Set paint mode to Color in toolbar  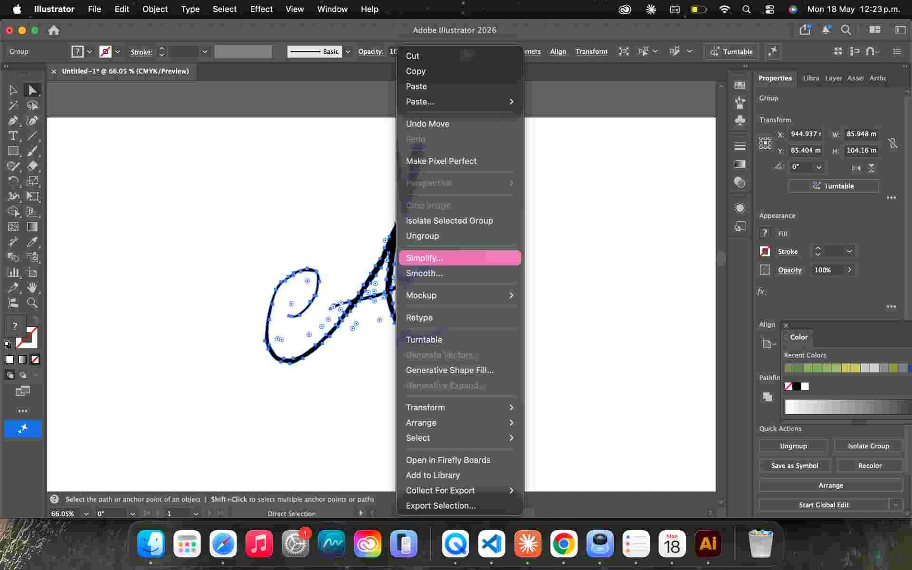9,360
